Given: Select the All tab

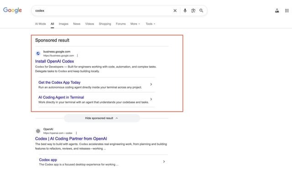Looking at the screenshot, I should click(x=52, y=24).
